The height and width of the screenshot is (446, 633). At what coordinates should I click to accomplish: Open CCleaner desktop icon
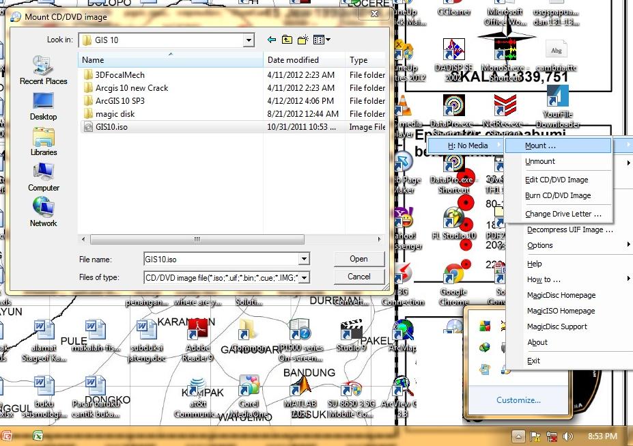[x=454, y=9]
